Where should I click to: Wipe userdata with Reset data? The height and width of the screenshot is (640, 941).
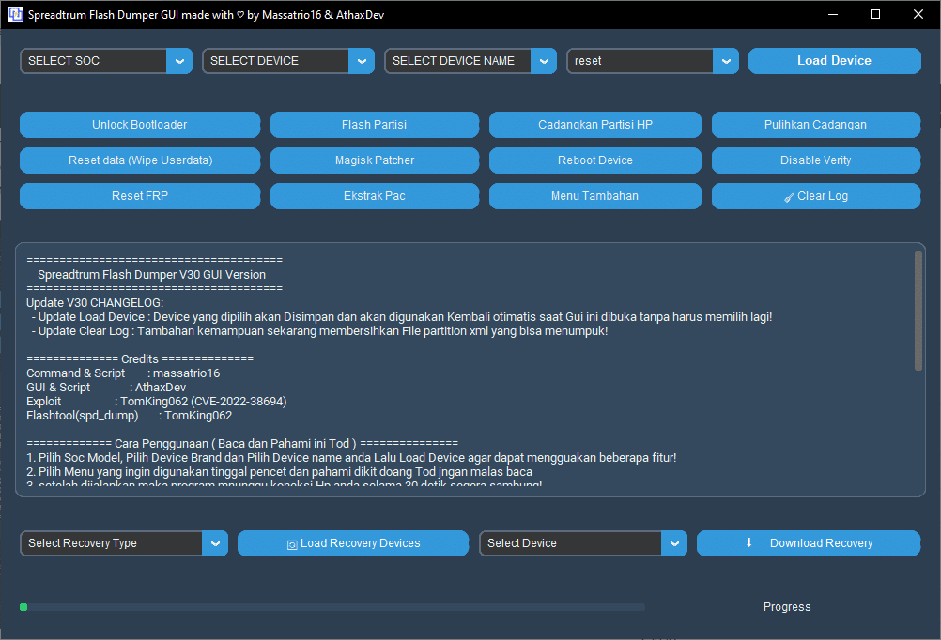[139, 160]
